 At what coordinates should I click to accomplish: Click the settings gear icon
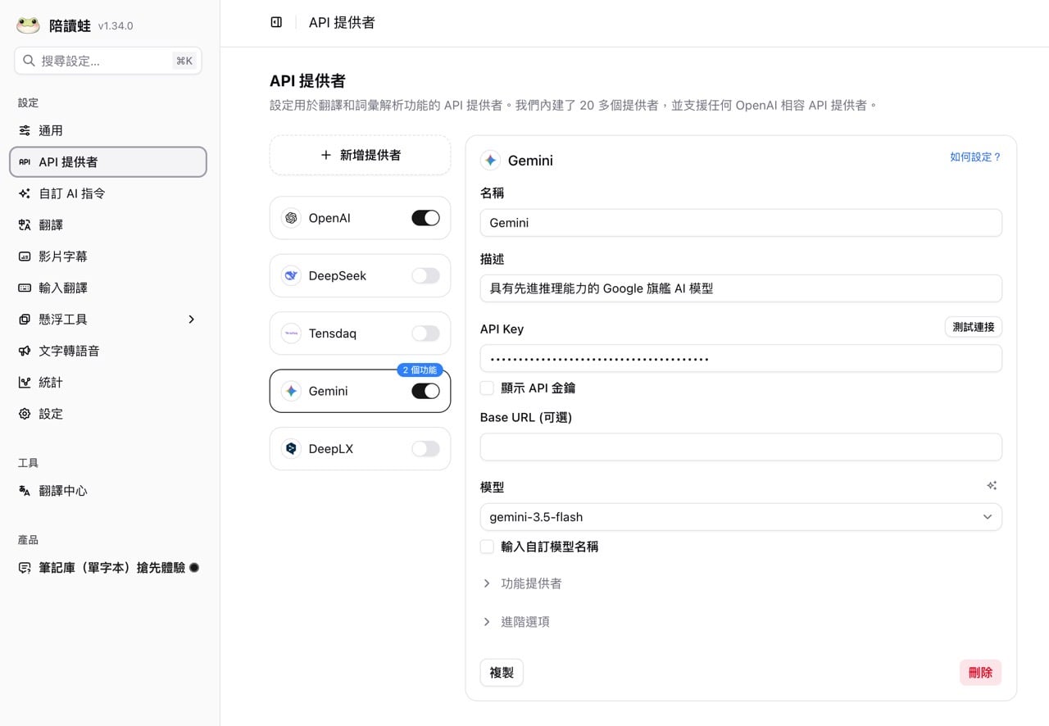(25, 414)
